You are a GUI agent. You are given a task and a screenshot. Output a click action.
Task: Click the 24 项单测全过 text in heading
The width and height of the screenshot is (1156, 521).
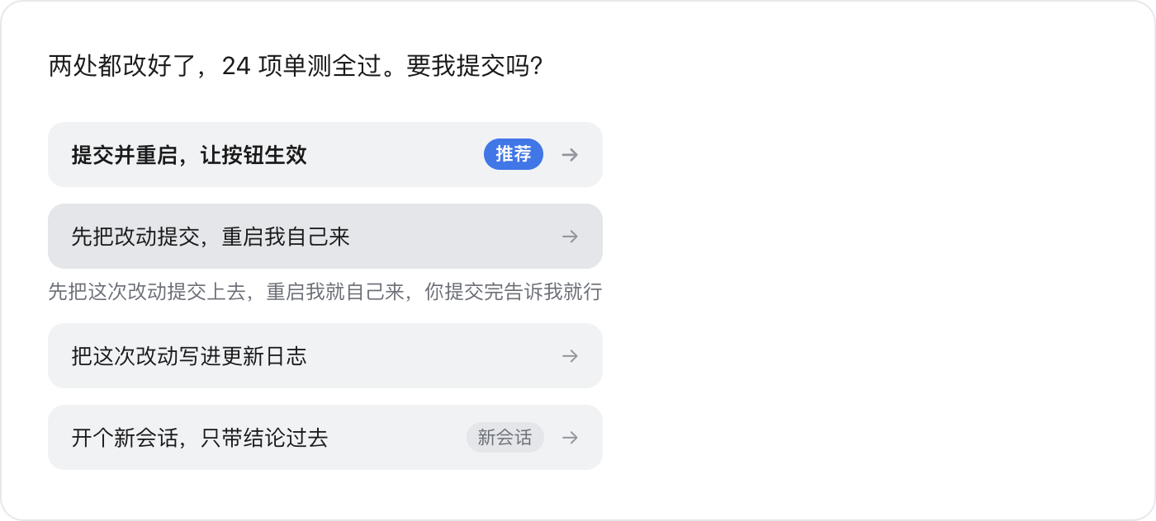304,66
